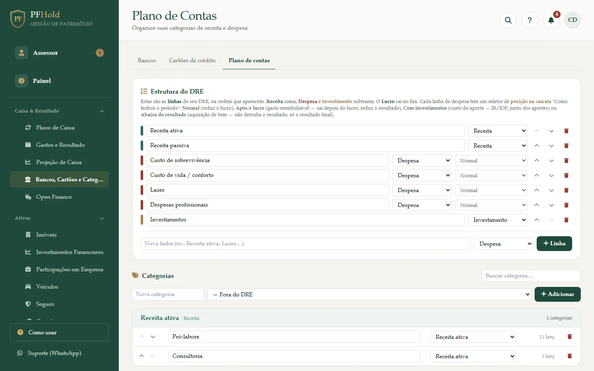Open type dropdown for Receita ativa line
Screen dimensions: 594x371
coord(498,131)
